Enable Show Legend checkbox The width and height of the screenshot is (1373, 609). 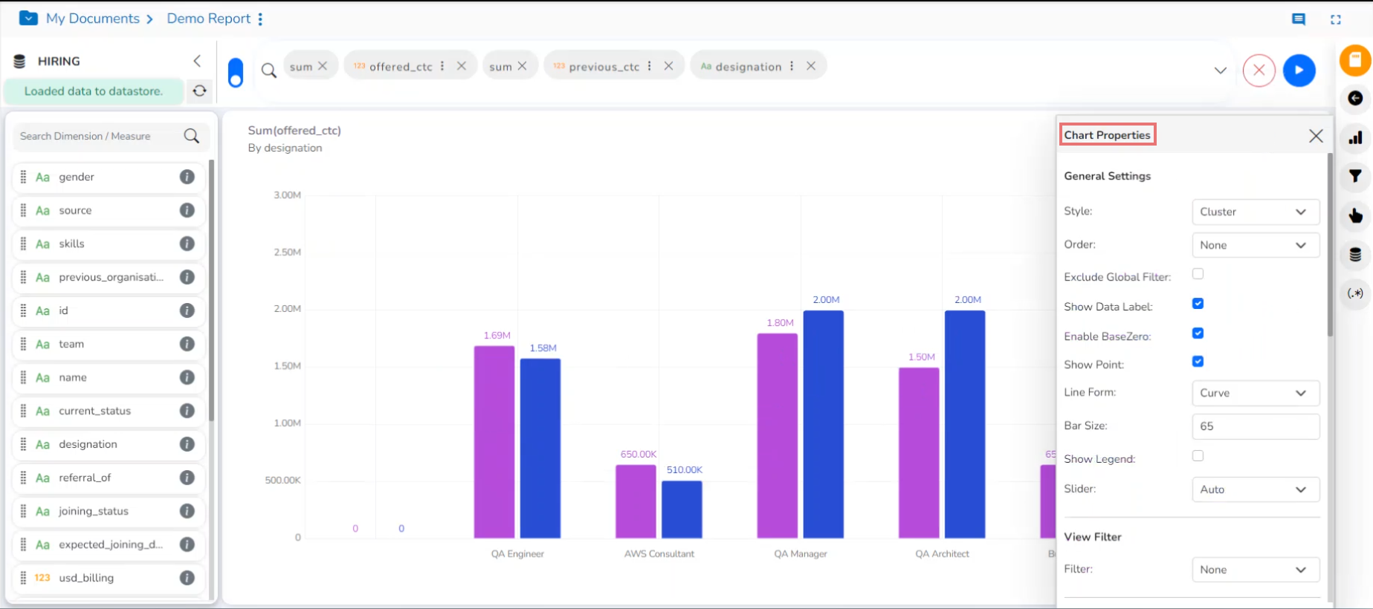1198,456
